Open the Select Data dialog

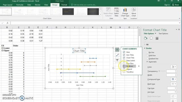click(116, 12)
